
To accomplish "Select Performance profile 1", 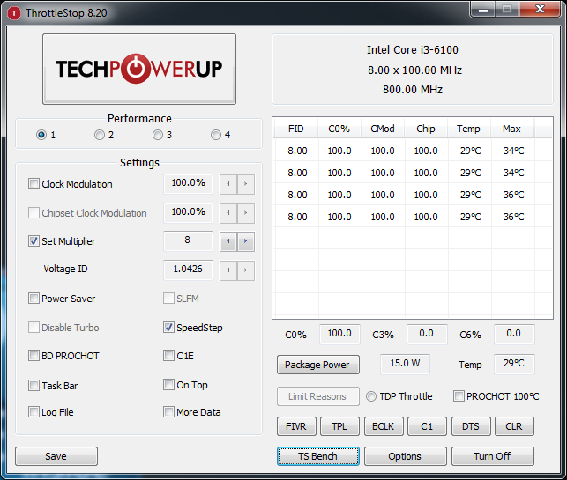I will coord(41,135).
